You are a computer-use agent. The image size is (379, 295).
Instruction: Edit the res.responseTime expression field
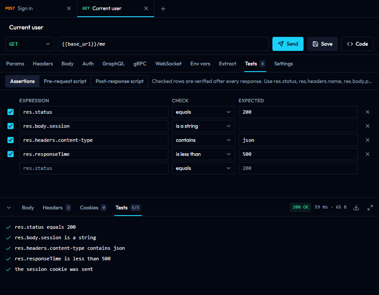[x=94, y=154]
